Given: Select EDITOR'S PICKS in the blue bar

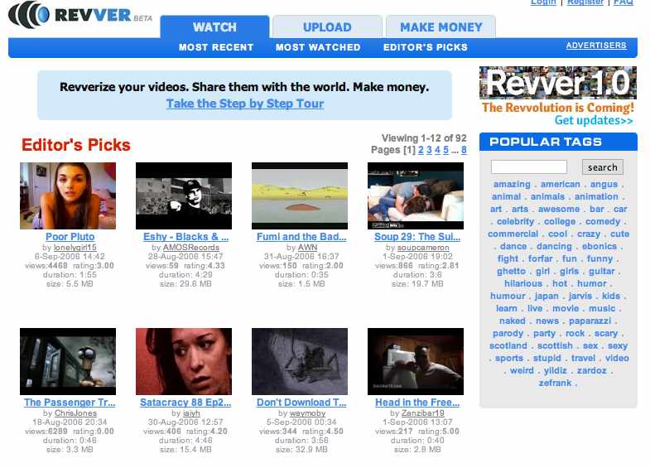Looking at the screenshot, I should [426, 47].
